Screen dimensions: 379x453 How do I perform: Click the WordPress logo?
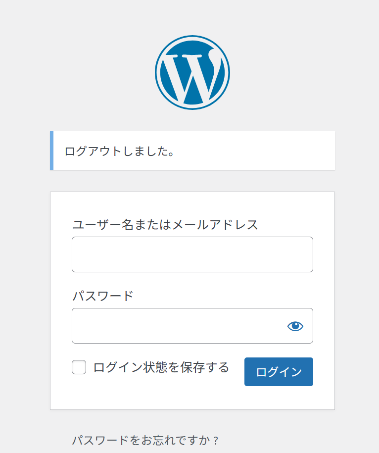tap(192, 72)
